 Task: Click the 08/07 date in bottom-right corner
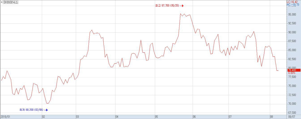click(x=292, y=117)
